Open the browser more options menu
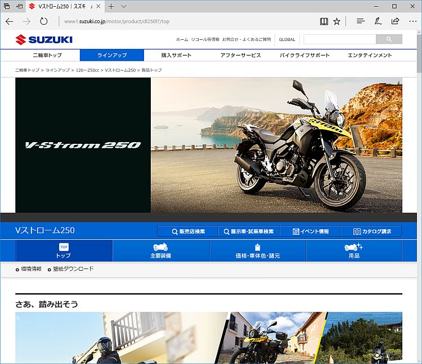The height and width of the screenshot is (364, 422). tap(413, 21)
